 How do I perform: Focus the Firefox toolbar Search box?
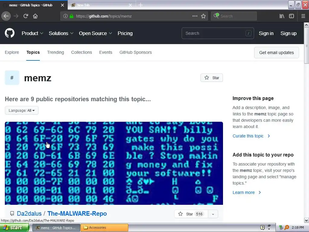click(234, 16)
